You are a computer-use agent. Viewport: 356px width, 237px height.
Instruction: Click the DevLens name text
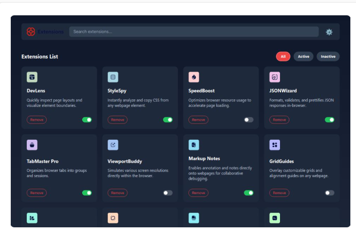pyautogui.click(x=36, y=91)
